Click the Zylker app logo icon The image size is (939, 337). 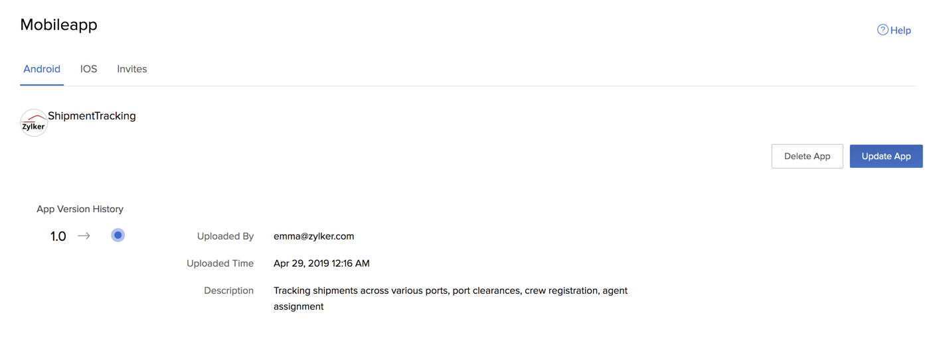tap(33, 123)
